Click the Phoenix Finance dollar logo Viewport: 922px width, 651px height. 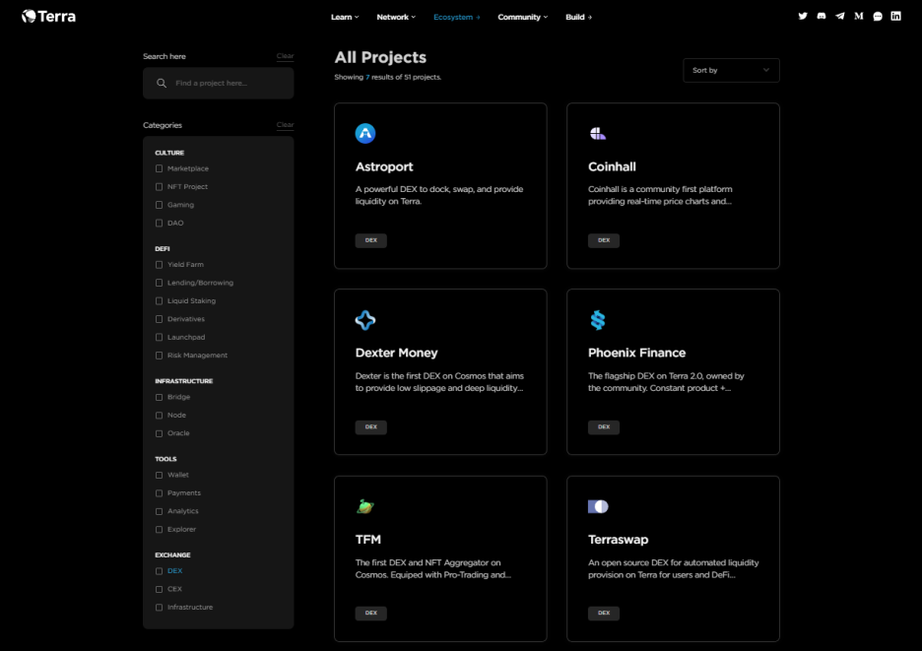597,320
